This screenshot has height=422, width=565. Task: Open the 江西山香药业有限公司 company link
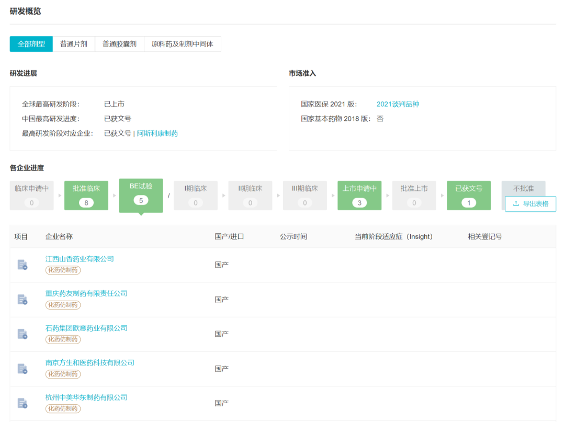pos(80,259)
